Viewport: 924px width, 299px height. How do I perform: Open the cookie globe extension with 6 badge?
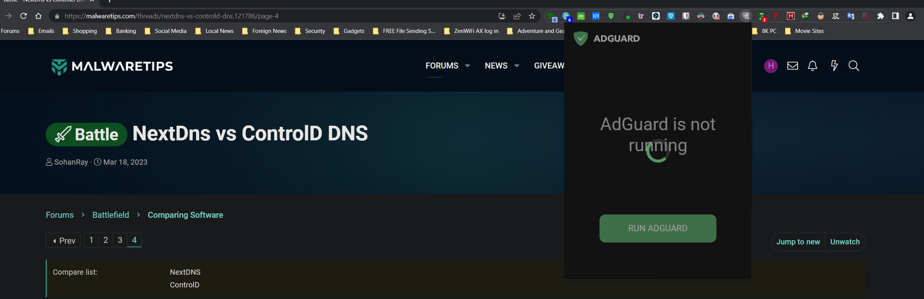pyautogui.click(x=567, y=16)
